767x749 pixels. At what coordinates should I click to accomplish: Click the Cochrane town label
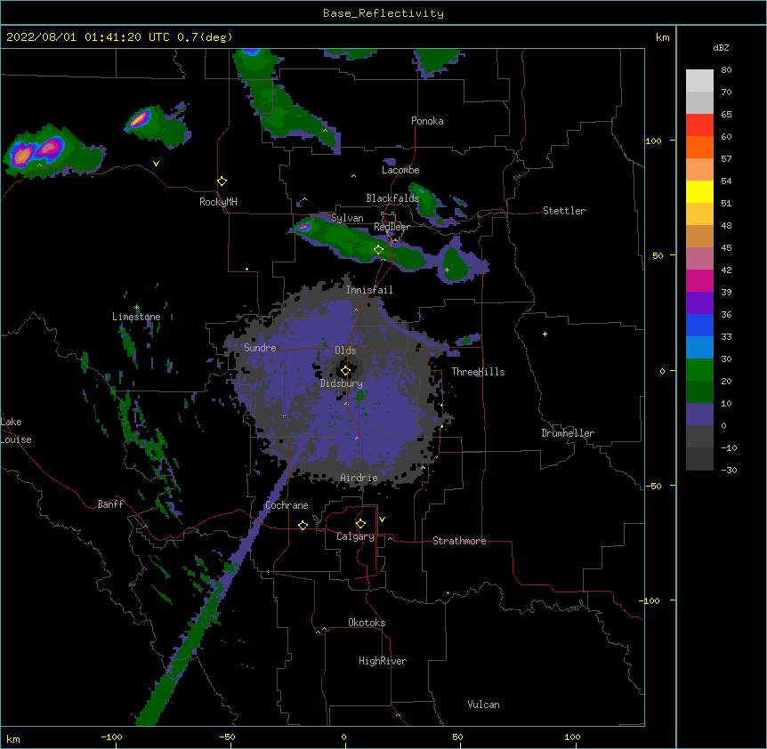287,505
